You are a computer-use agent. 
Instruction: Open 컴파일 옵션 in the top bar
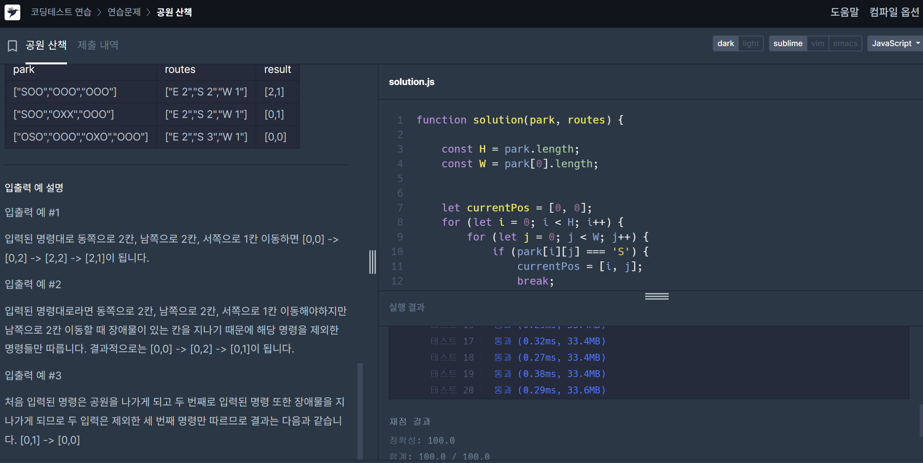pos(894,12)
